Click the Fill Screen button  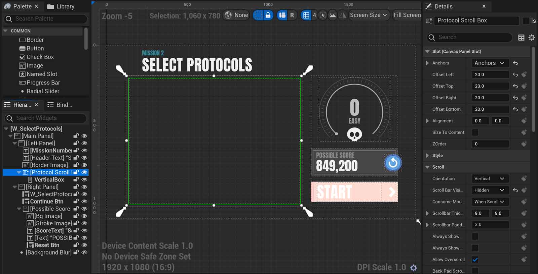(407, 15)
